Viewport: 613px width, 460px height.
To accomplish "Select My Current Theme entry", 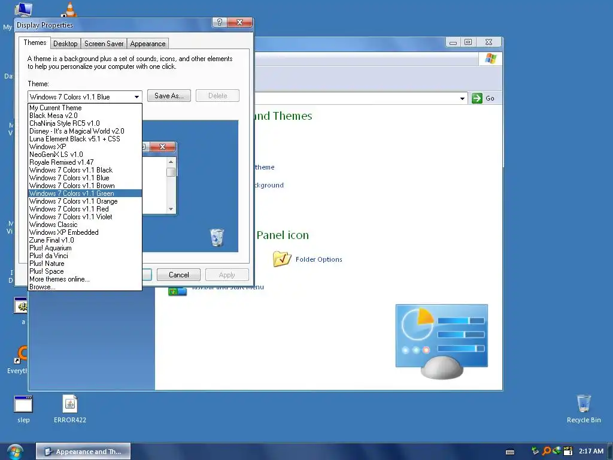I will click(x=85, y=108).
